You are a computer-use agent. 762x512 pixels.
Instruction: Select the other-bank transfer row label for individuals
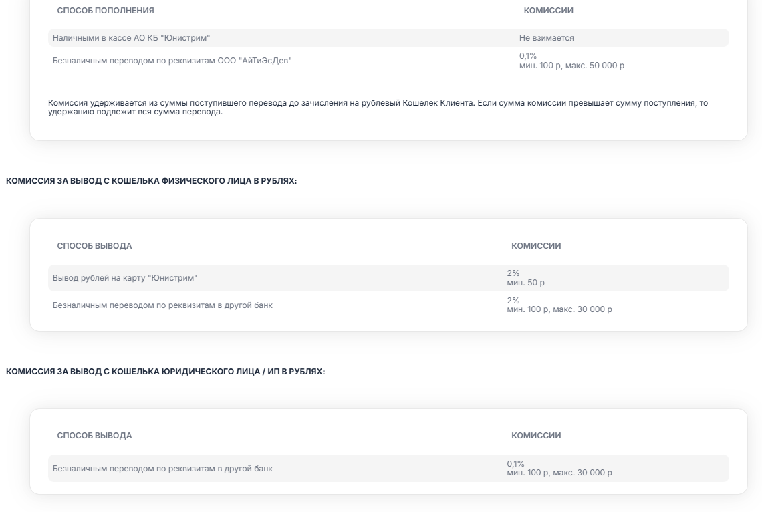pos(162,305)
